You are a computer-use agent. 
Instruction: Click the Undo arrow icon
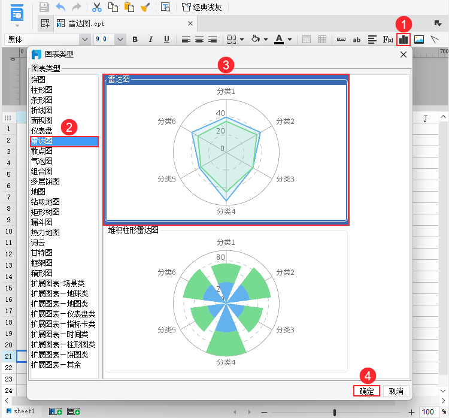60,7
